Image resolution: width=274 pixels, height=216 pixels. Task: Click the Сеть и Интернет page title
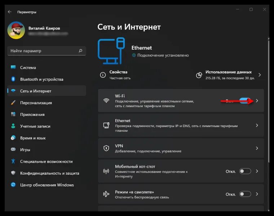129,27
